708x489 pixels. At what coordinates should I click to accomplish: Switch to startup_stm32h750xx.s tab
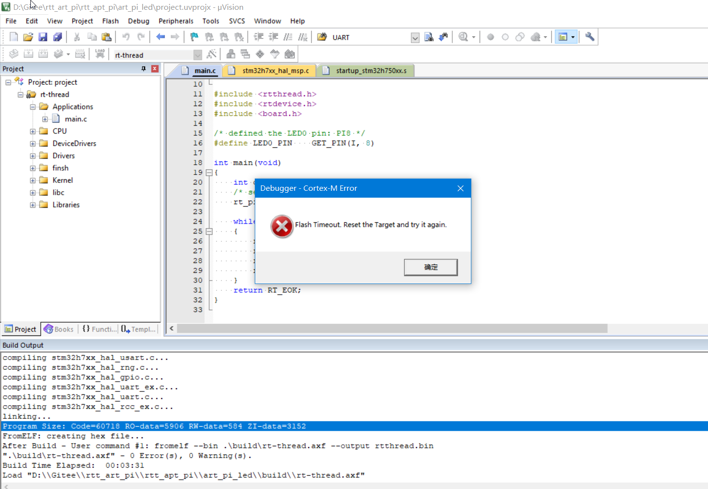pos(366,71)
